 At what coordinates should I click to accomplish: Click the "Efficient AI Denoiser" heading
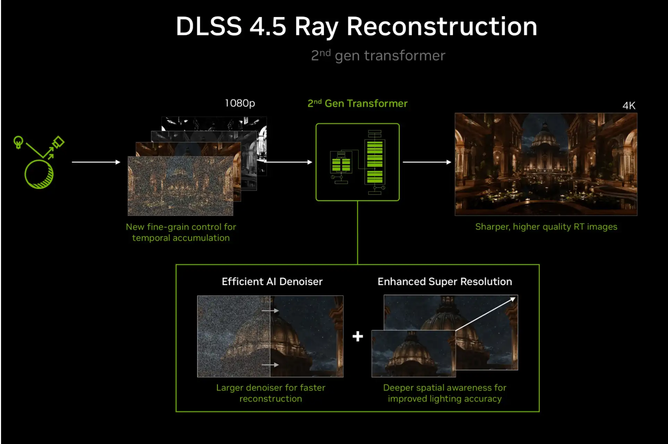click(x=272, y=282)
